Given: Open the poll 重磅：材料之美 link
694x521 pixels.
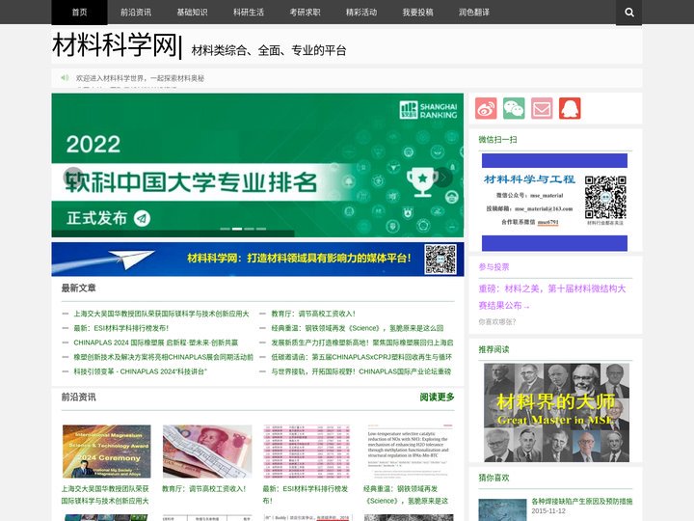Looking at the screenshot, I should [x=552, y=297].
